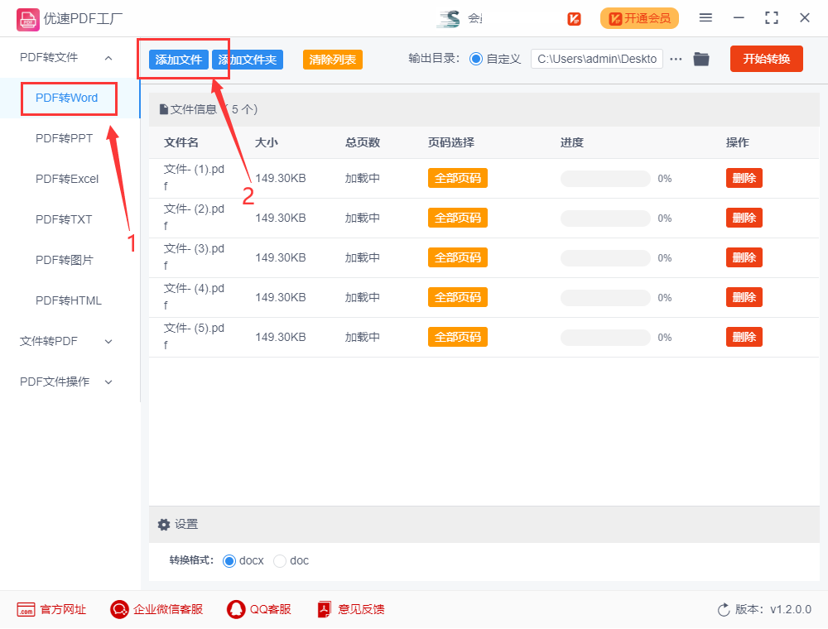Open 官方网址 website icon
Screen dimensions: 828x629
(26, 609)
